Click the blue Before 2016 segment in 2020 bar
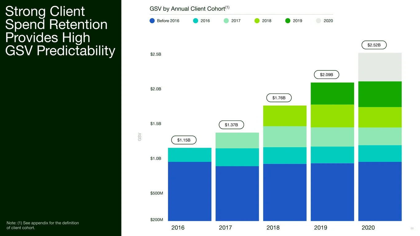Screen dimensions: 420x236 (x=380, y=191)
